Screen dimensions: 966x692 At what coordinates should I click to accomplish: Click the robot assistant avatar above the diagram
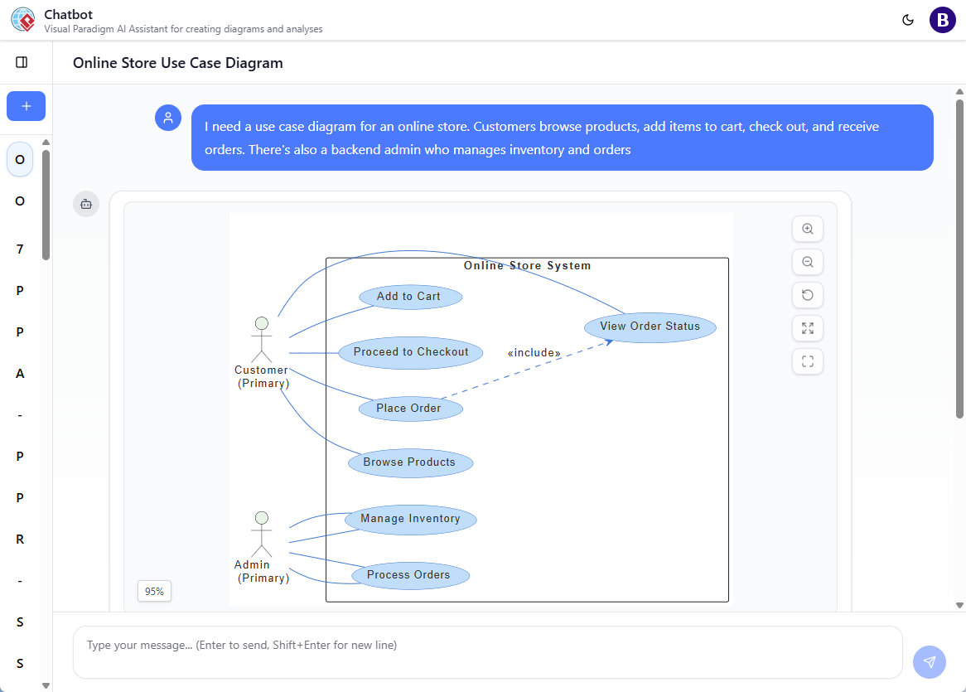click(x=86, y=203)
